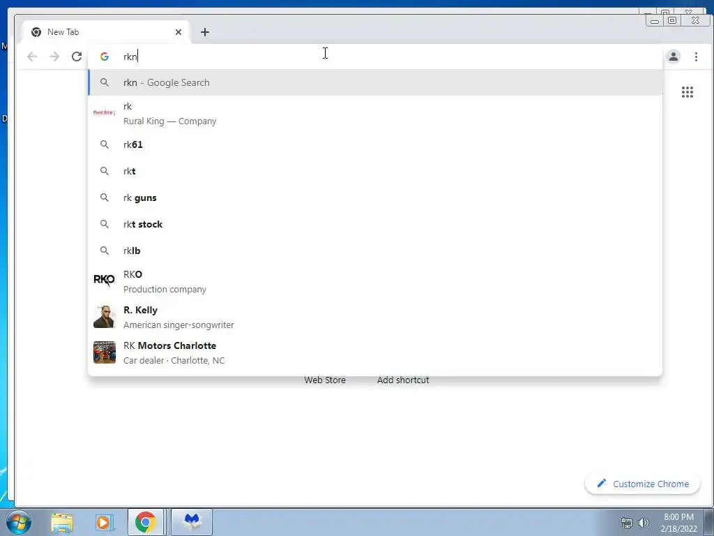Click the Google logo in the address bar
This screenshot has width=714, height=536.
point(105,57)
